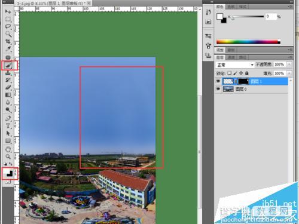Open the History panel dock icon
This screenshot has width=299, height=224.
(208, 12)
